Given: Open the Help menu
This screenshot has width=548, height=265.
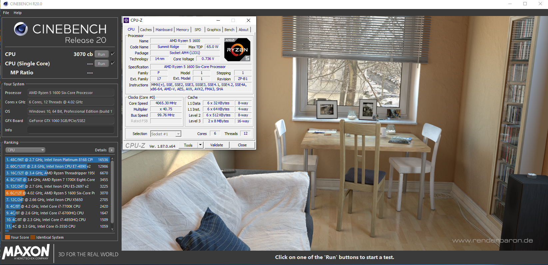Looking at the screenshot, I should (18, 13).
